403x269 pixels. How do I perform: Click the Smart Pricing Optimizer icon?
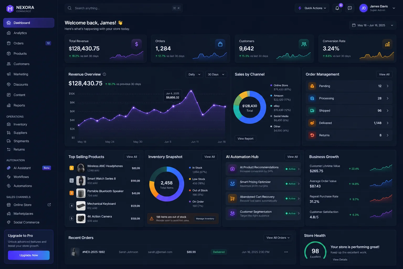(x=232, y=184)
